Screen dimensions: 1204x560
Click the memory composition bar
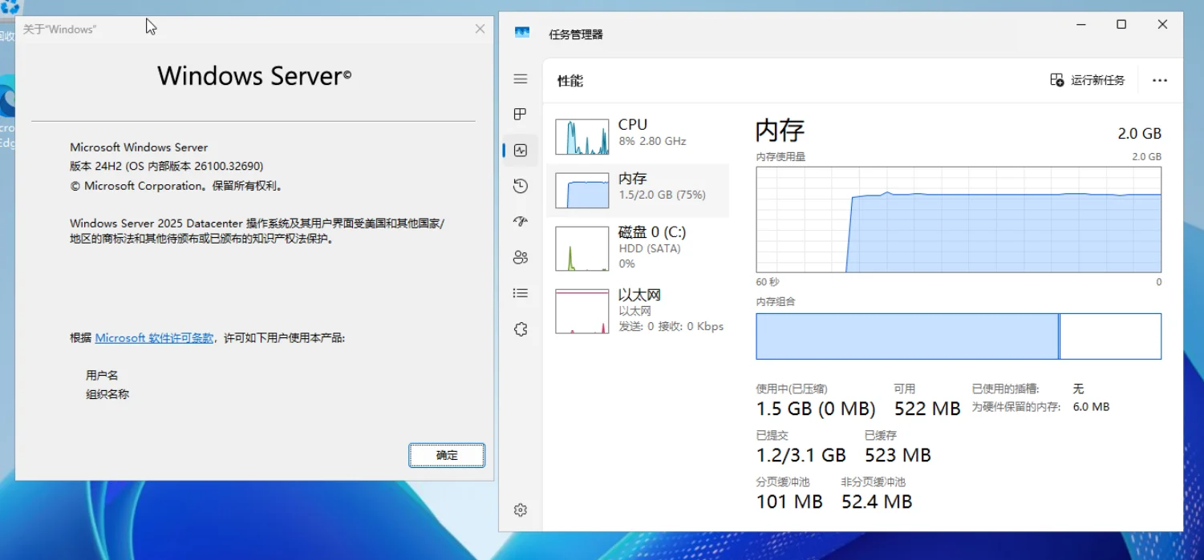pos(959,336)
